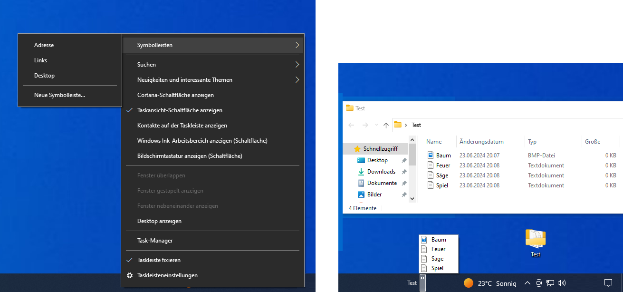623x292 pixels.
Task: Toggle Cortana-Schaltfläche anzeigen
Action: point(213,95)
